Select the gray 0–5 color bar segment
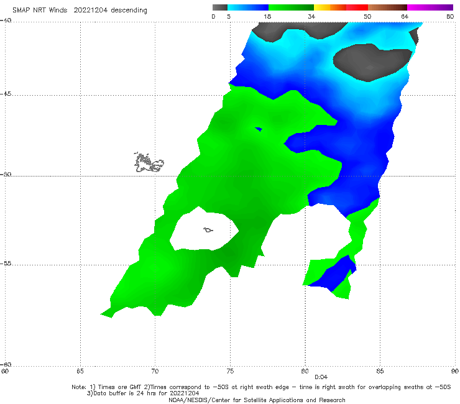460x404 pixels. 220,7
